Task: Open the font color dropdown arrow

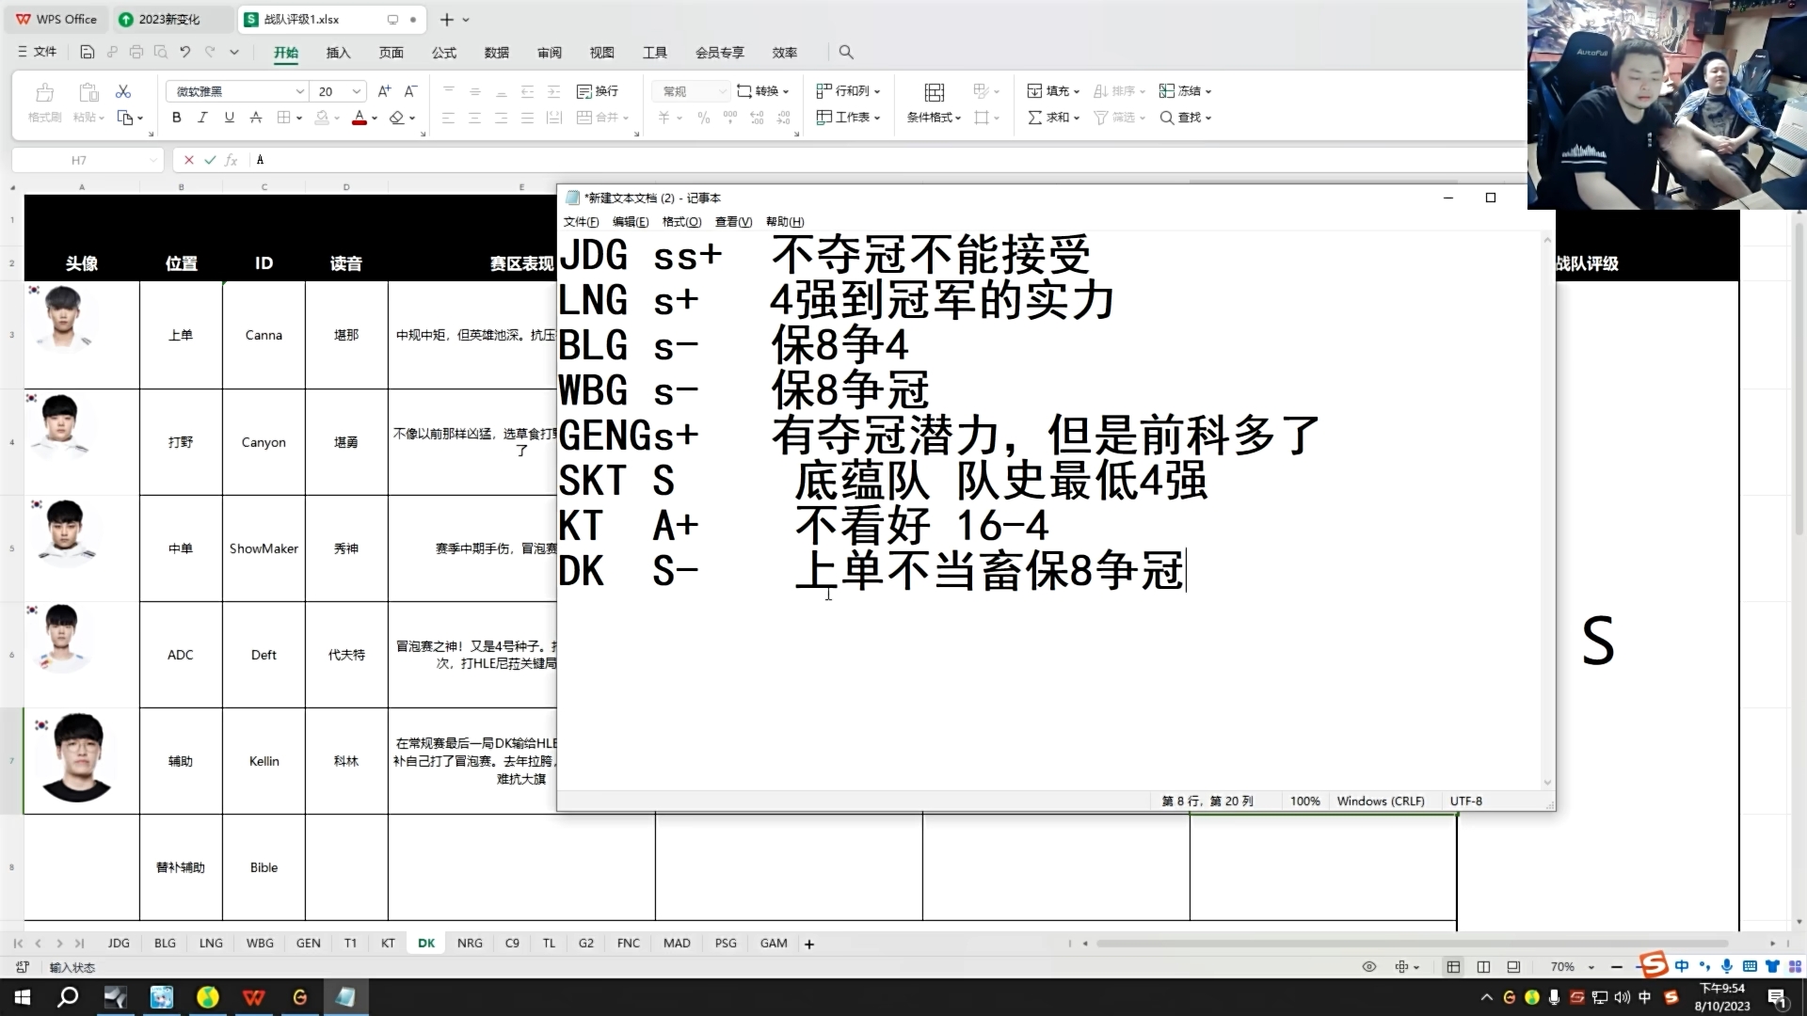Action: click(375, 119)
